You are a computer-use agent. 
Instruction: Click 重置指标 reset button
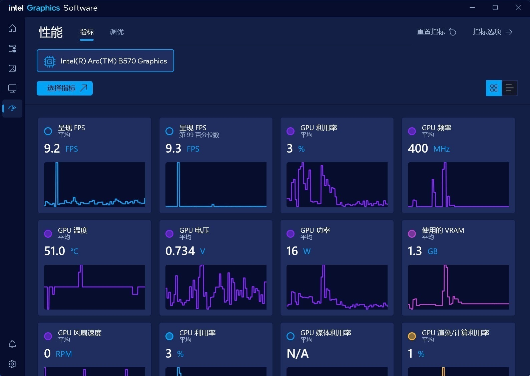point(436,32)
